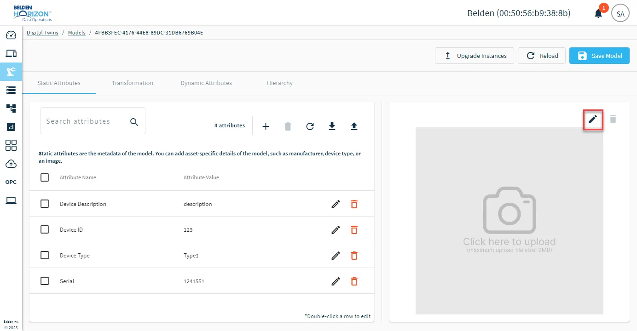Check the Device ID row checkbox
Screen dimensions: 637x331
point(45,229)
